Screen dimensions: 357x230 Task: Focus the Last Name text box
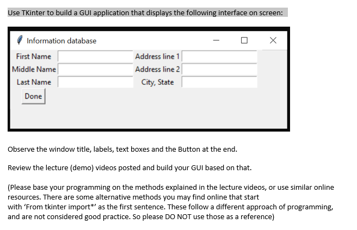95,82
